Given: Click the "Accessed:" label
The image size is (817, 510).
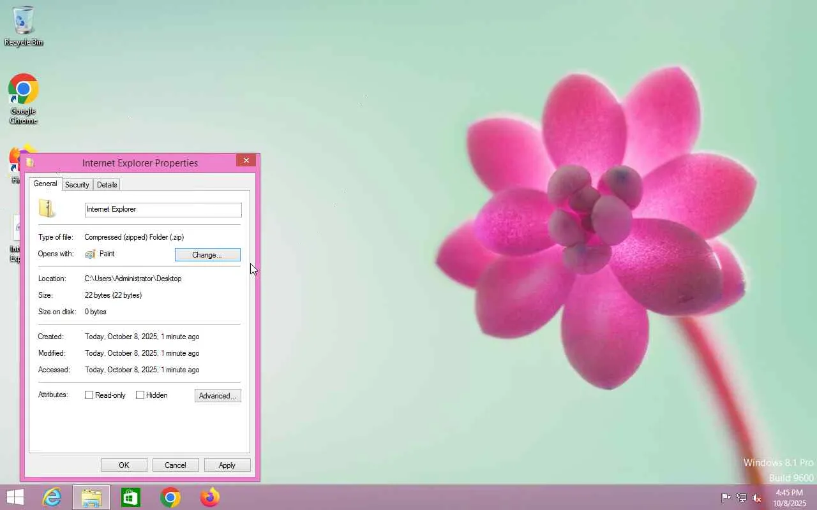Looking at the screenshot, I should pyautogui.click(x=54, y=370).
